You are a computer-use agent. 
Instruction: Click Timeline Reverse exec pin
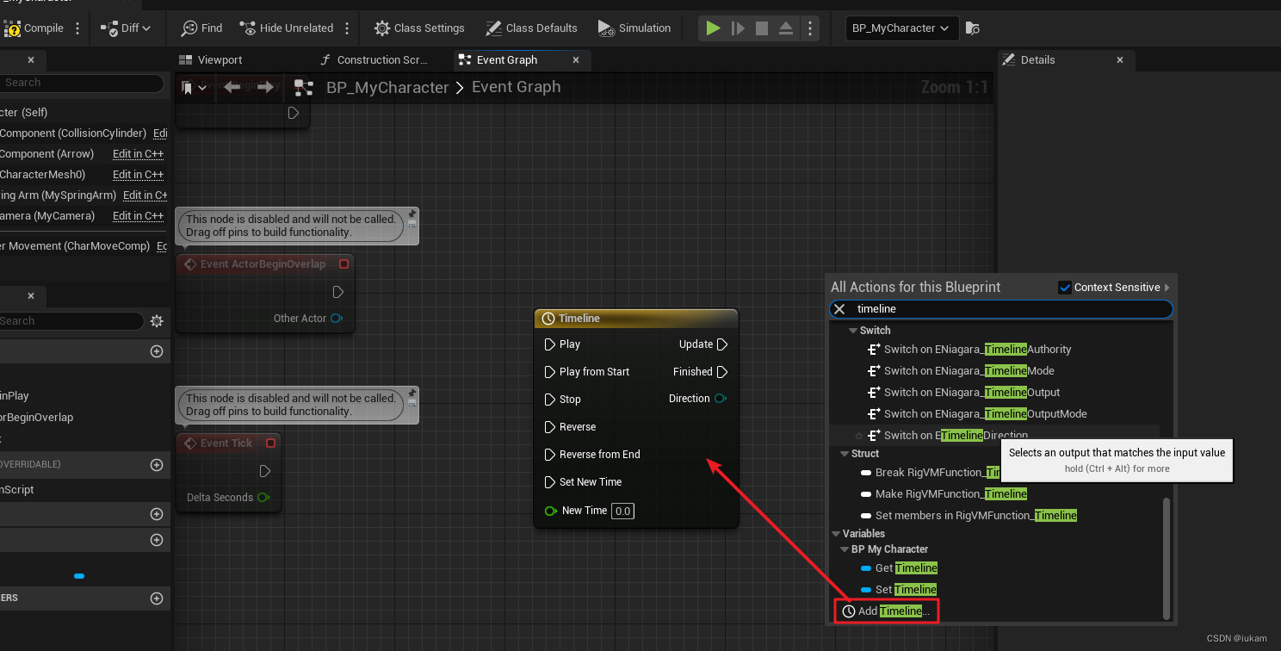tap(550, 427)
